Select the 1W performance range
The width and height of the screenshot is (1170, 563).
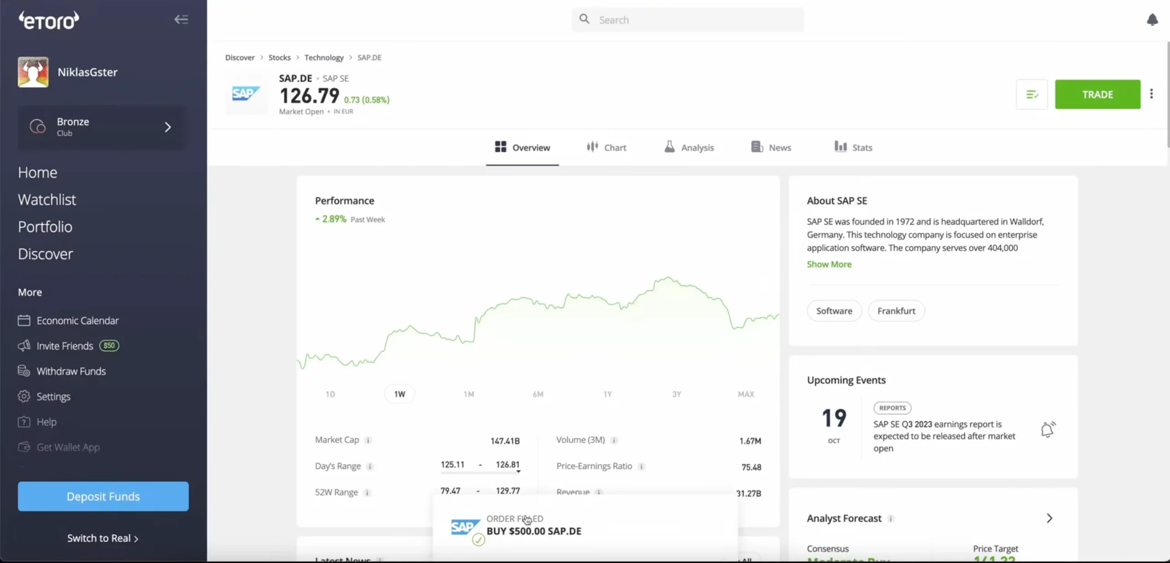399,394
